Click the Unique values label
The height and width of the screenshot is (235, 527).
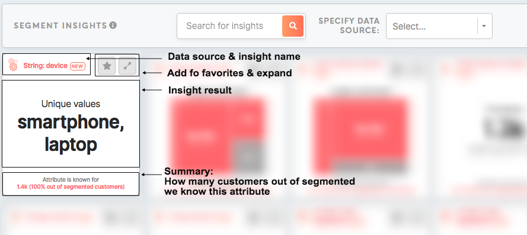pyautogui.click(x=71, y=104)
